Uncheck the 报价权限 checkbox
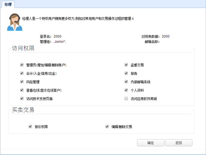This screenshot has height=155, width=206. point(30,126)
